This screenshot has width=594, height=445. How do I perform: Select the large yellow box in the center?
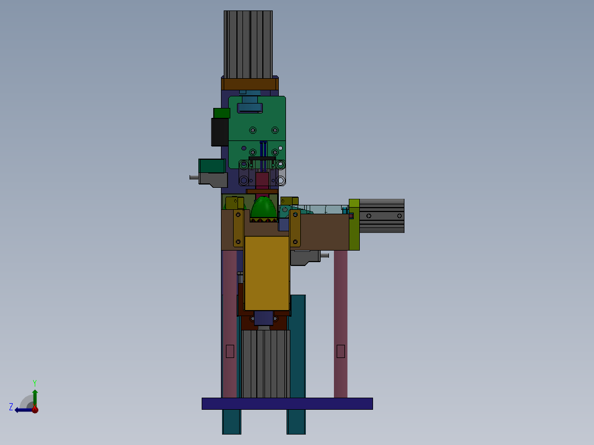tap(267, 273)
